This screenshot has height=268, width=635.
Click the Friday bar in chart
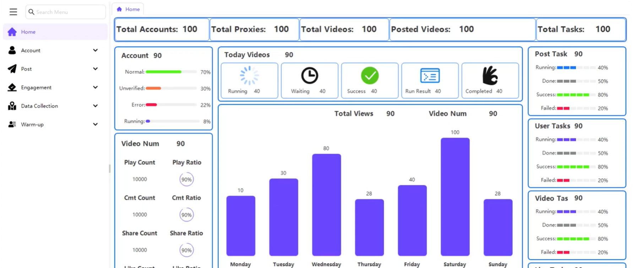pyautogui.click(x=412, y=220)
